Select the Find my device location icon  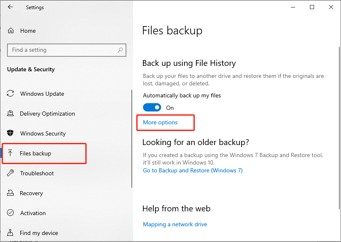[11, 233]
